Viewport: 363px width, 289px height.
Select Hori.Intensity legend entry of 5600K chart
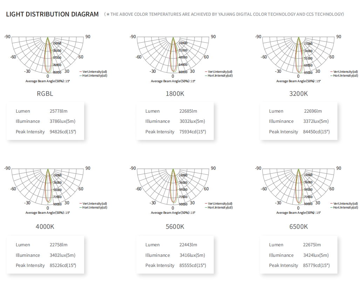(220, 207)
